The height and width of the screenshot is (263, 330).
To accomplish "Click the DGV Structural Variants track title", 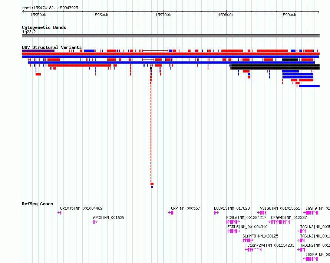I will [52, 47].
